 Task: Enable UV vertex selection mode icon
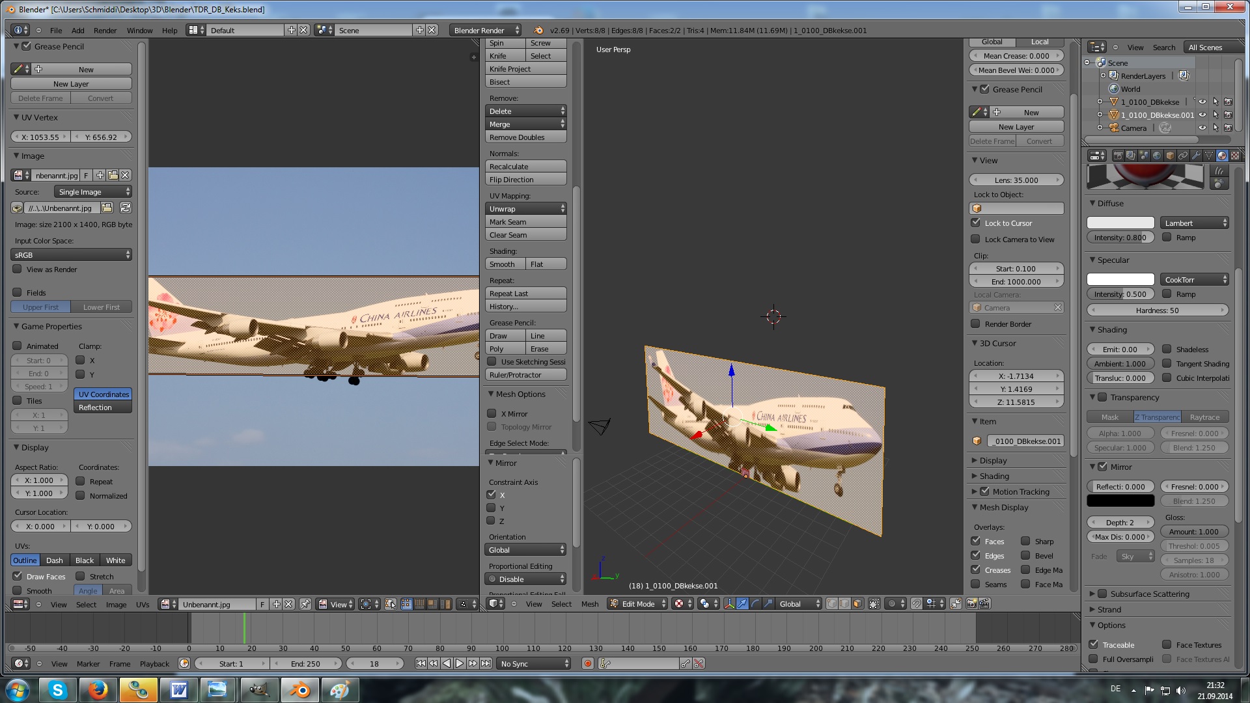click(x=406, y=604)
